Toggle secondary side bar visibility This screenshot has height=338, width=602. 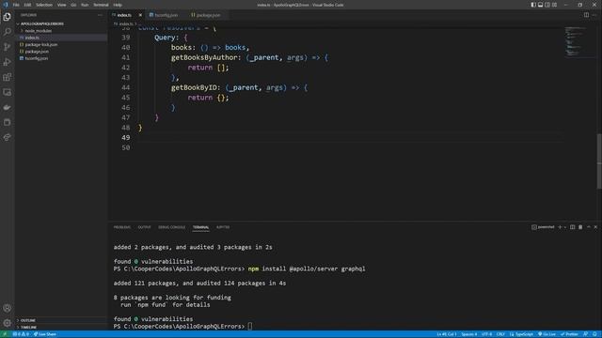click(547, 5)
